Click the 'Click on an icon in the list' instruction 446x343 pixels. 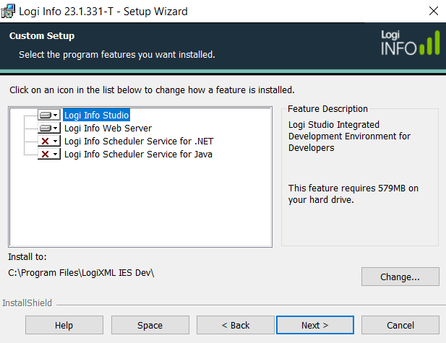[x=153, y=90]
